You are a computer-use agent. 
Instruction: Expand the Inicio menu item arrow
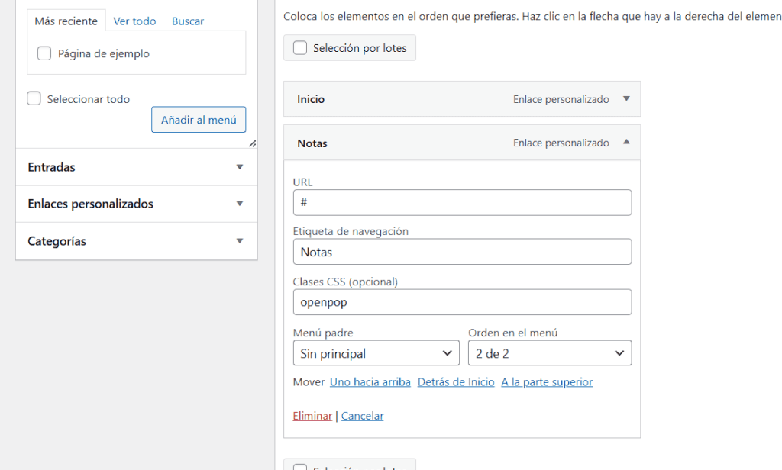point(626,99)
